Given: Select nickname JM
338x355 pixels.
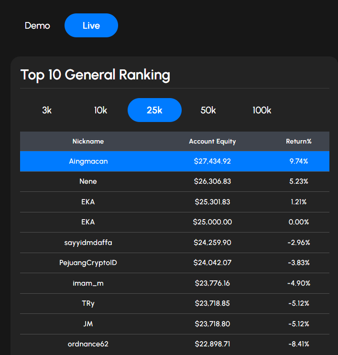Looking at the screenshot, I should (88, 324).
